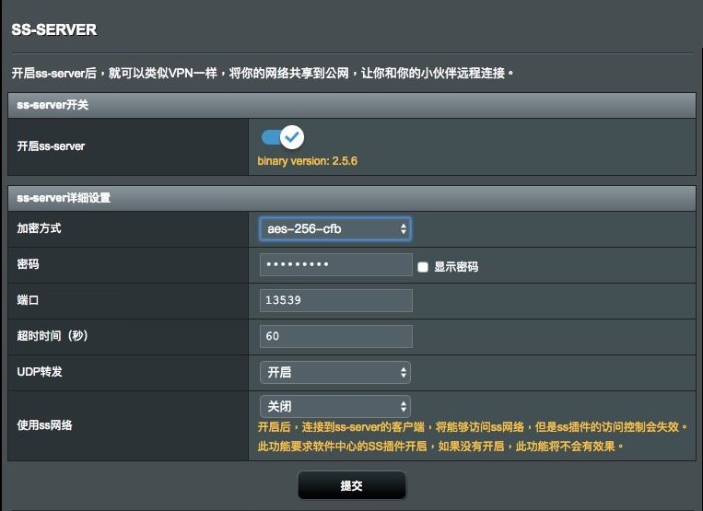Click the orange note starting 开启后，连接到ss-server

click(473, 427)
